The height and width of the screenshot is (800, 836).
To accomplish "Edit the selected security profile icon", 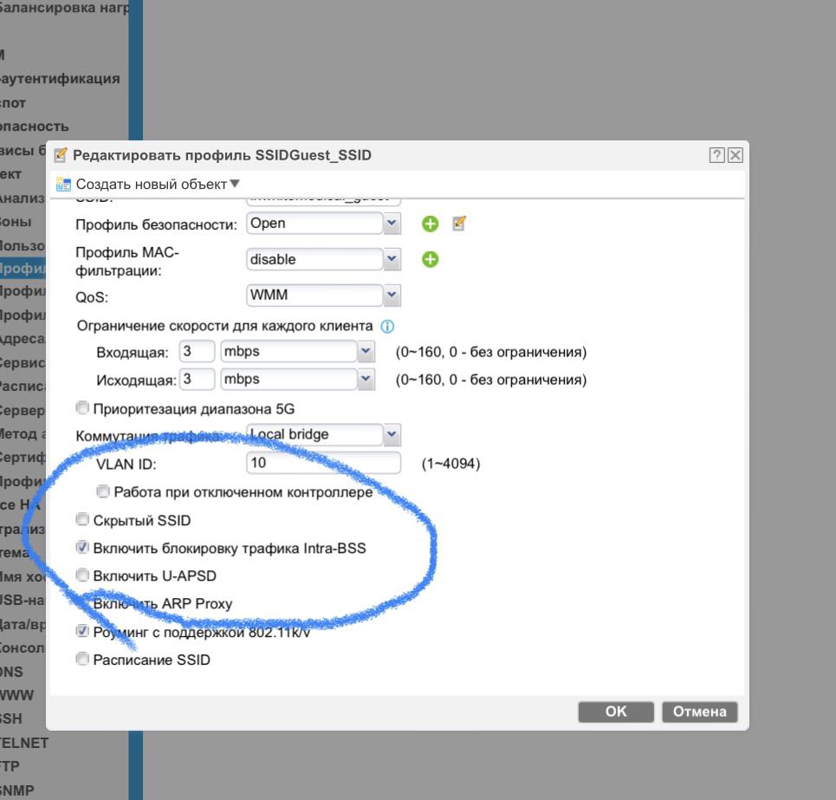I will pos(459,224).
